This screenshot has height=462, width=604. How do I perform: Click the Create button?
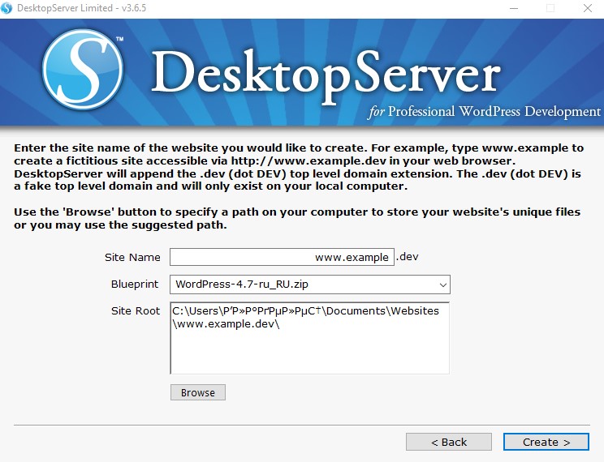coord(546,442)
